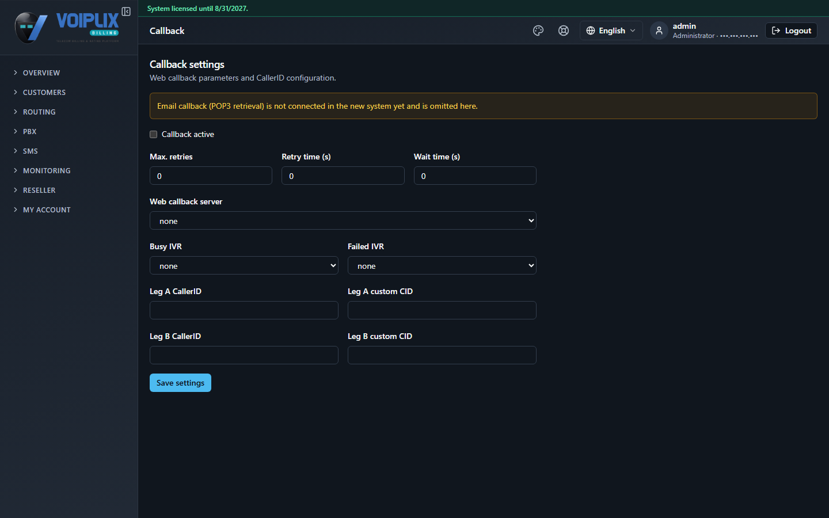The width and height of the screenshot is (829, 518).
Task: Open the Failed IVR dropdown
Action: tap(442, 265)
